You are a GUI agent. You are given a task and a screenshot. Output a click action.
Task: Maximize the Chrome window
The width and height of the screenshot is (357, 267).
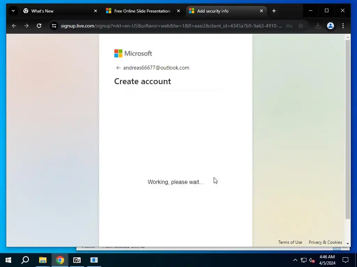(326, 11)
